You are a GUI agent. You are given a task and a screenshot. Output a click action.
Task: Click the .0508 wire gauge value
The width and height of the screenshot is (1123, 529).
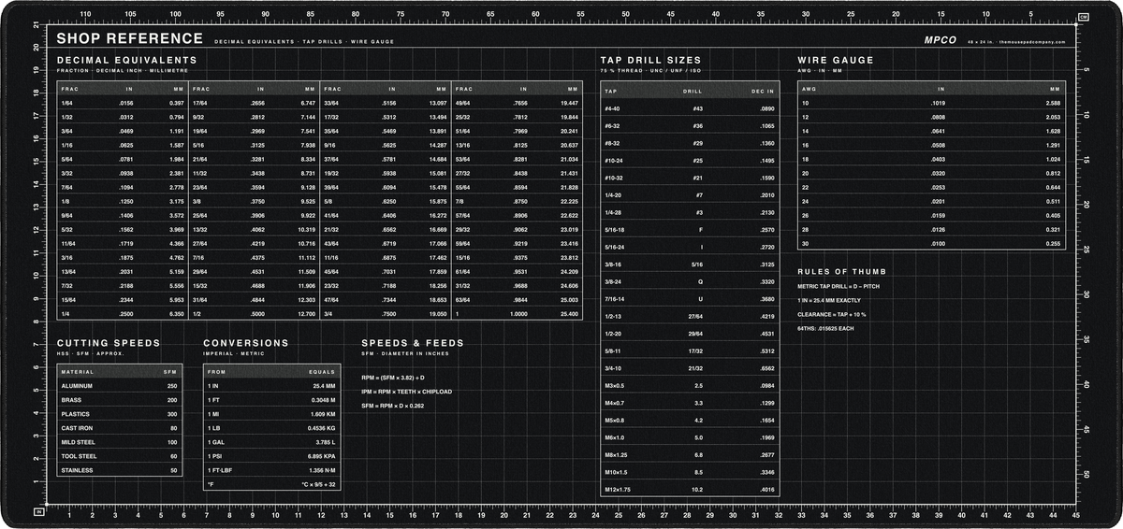tap(937, 145)
